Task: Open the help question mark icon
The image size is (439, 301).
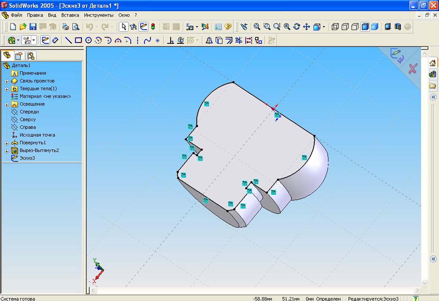Action: 228,27
